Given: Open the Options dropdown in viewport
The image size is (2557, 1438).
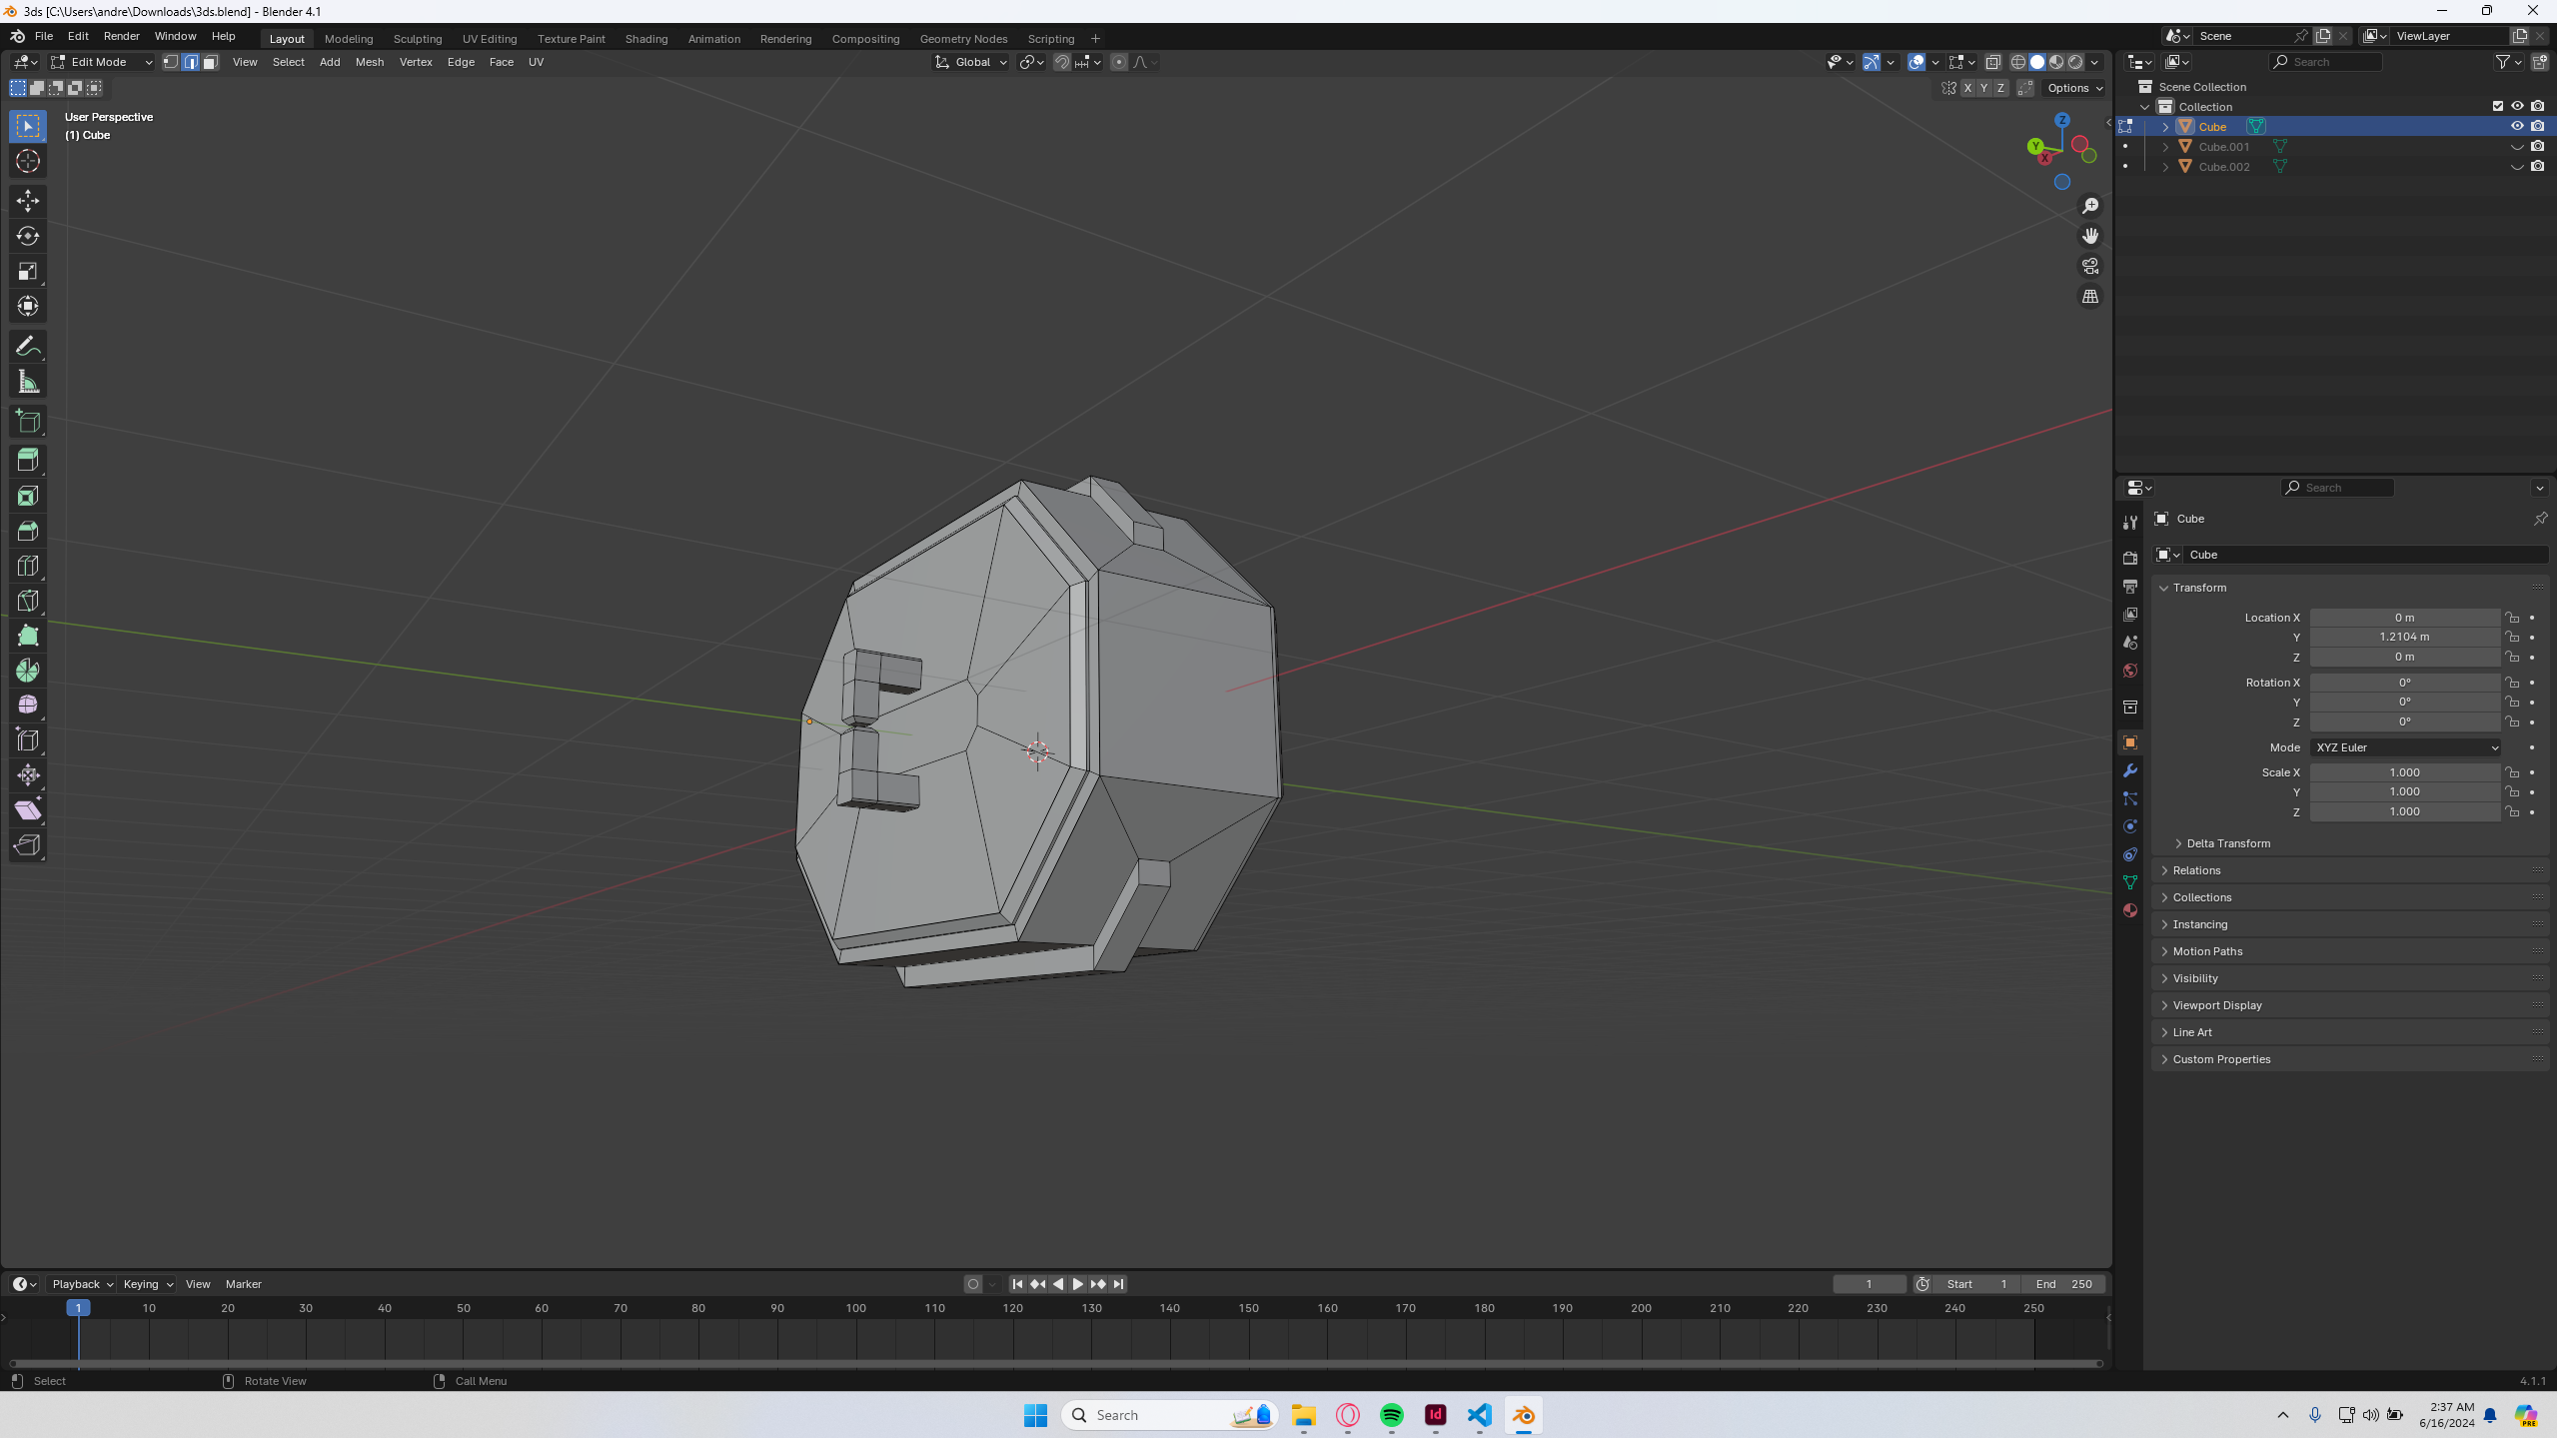Looking at the screenshot, I should [x=2074, y=88].
